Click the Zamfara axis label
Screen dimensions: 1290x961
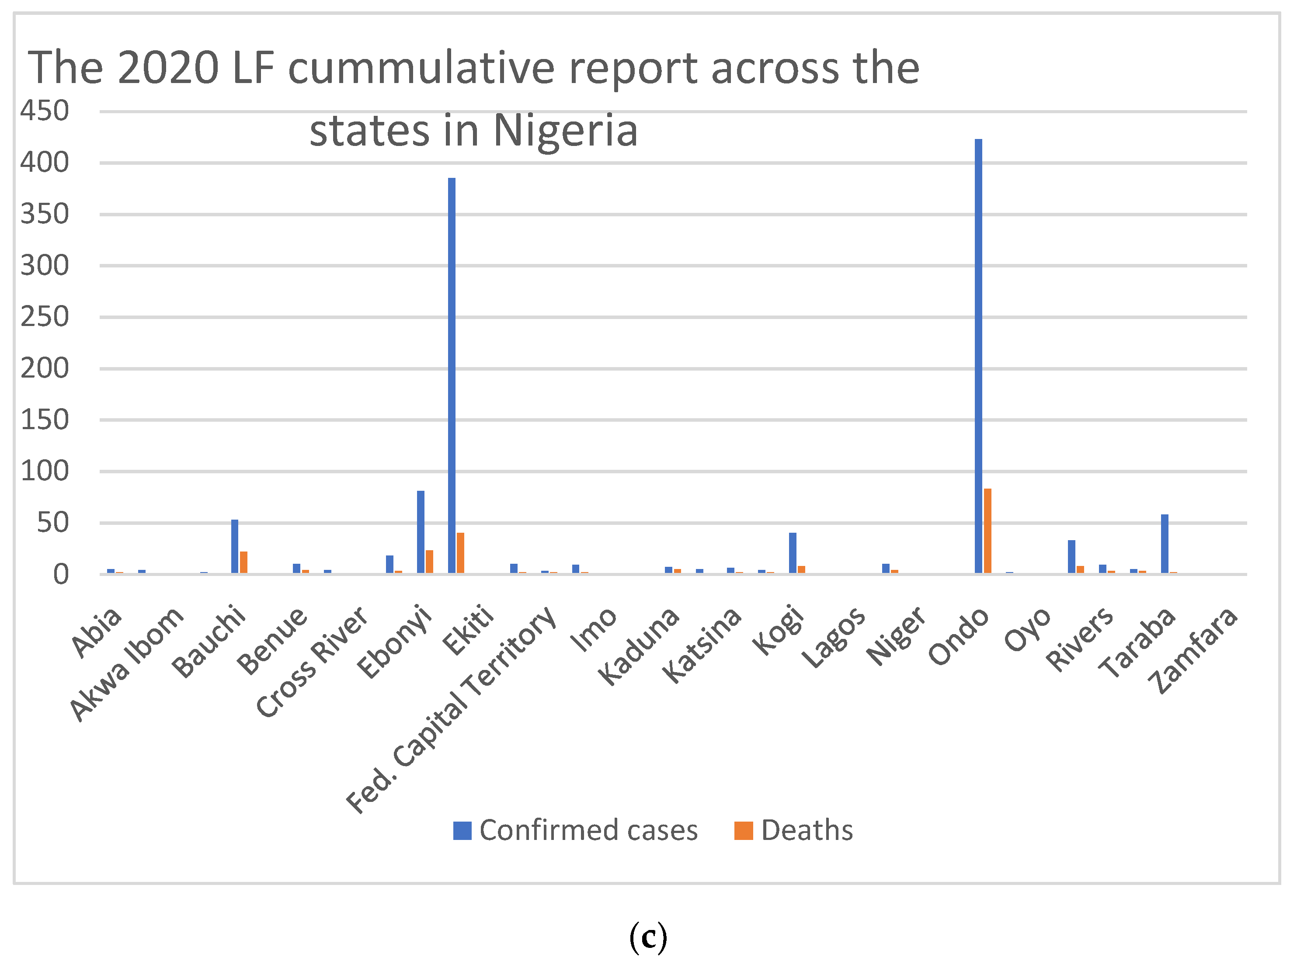[1193, 651]
